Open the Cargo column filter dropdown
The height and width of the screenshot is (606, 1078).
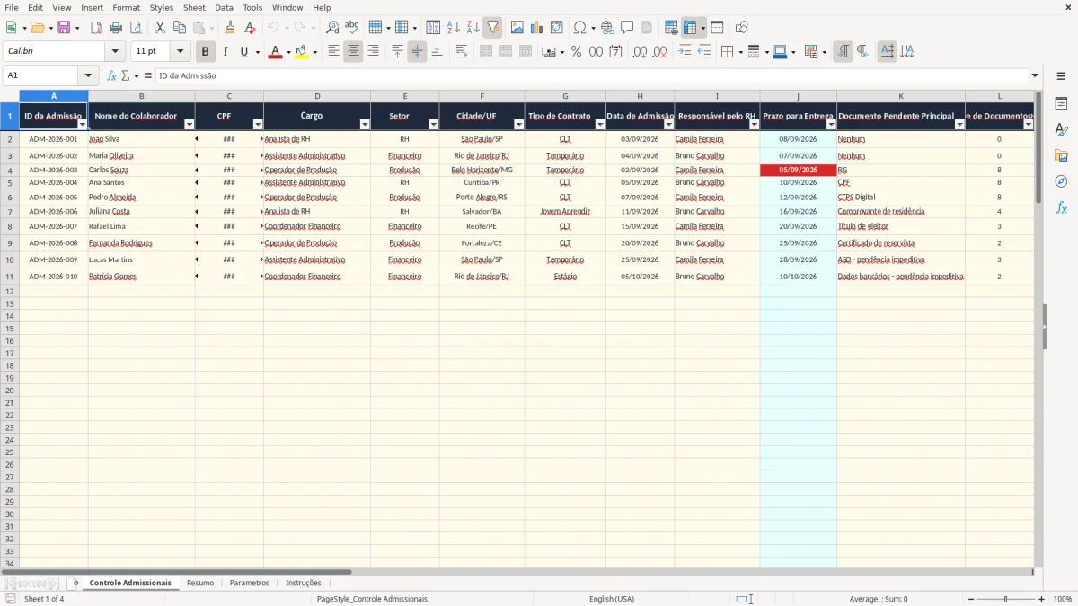click(x=365, y=125)
